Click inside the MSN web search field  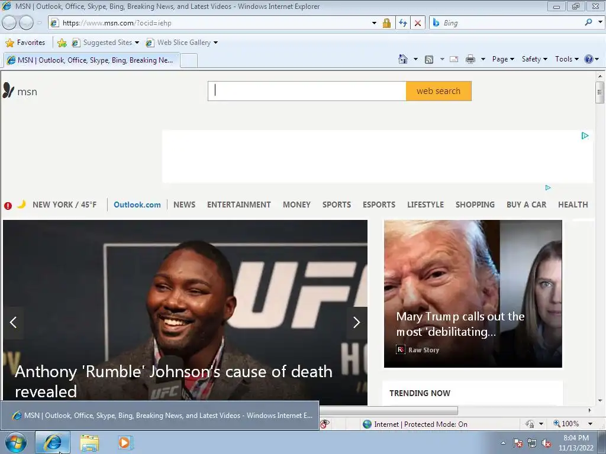[x=307, y=91]
